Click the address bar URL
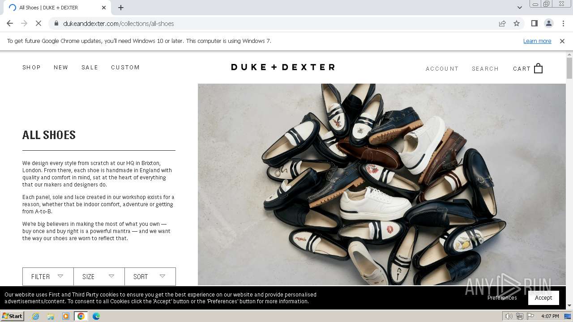Image resolution: width=573 pixels, height=322 pixels. tap(119, 24)
